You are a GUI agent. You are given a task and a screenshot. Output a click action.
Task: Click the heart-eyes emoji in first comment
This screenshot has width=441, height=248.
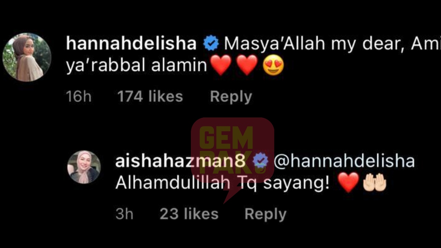pos(273,65)
